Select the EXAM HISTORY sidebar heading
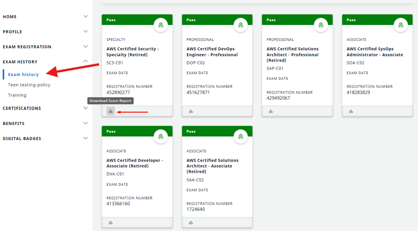The image size is (418, 231). click(20, 62)
